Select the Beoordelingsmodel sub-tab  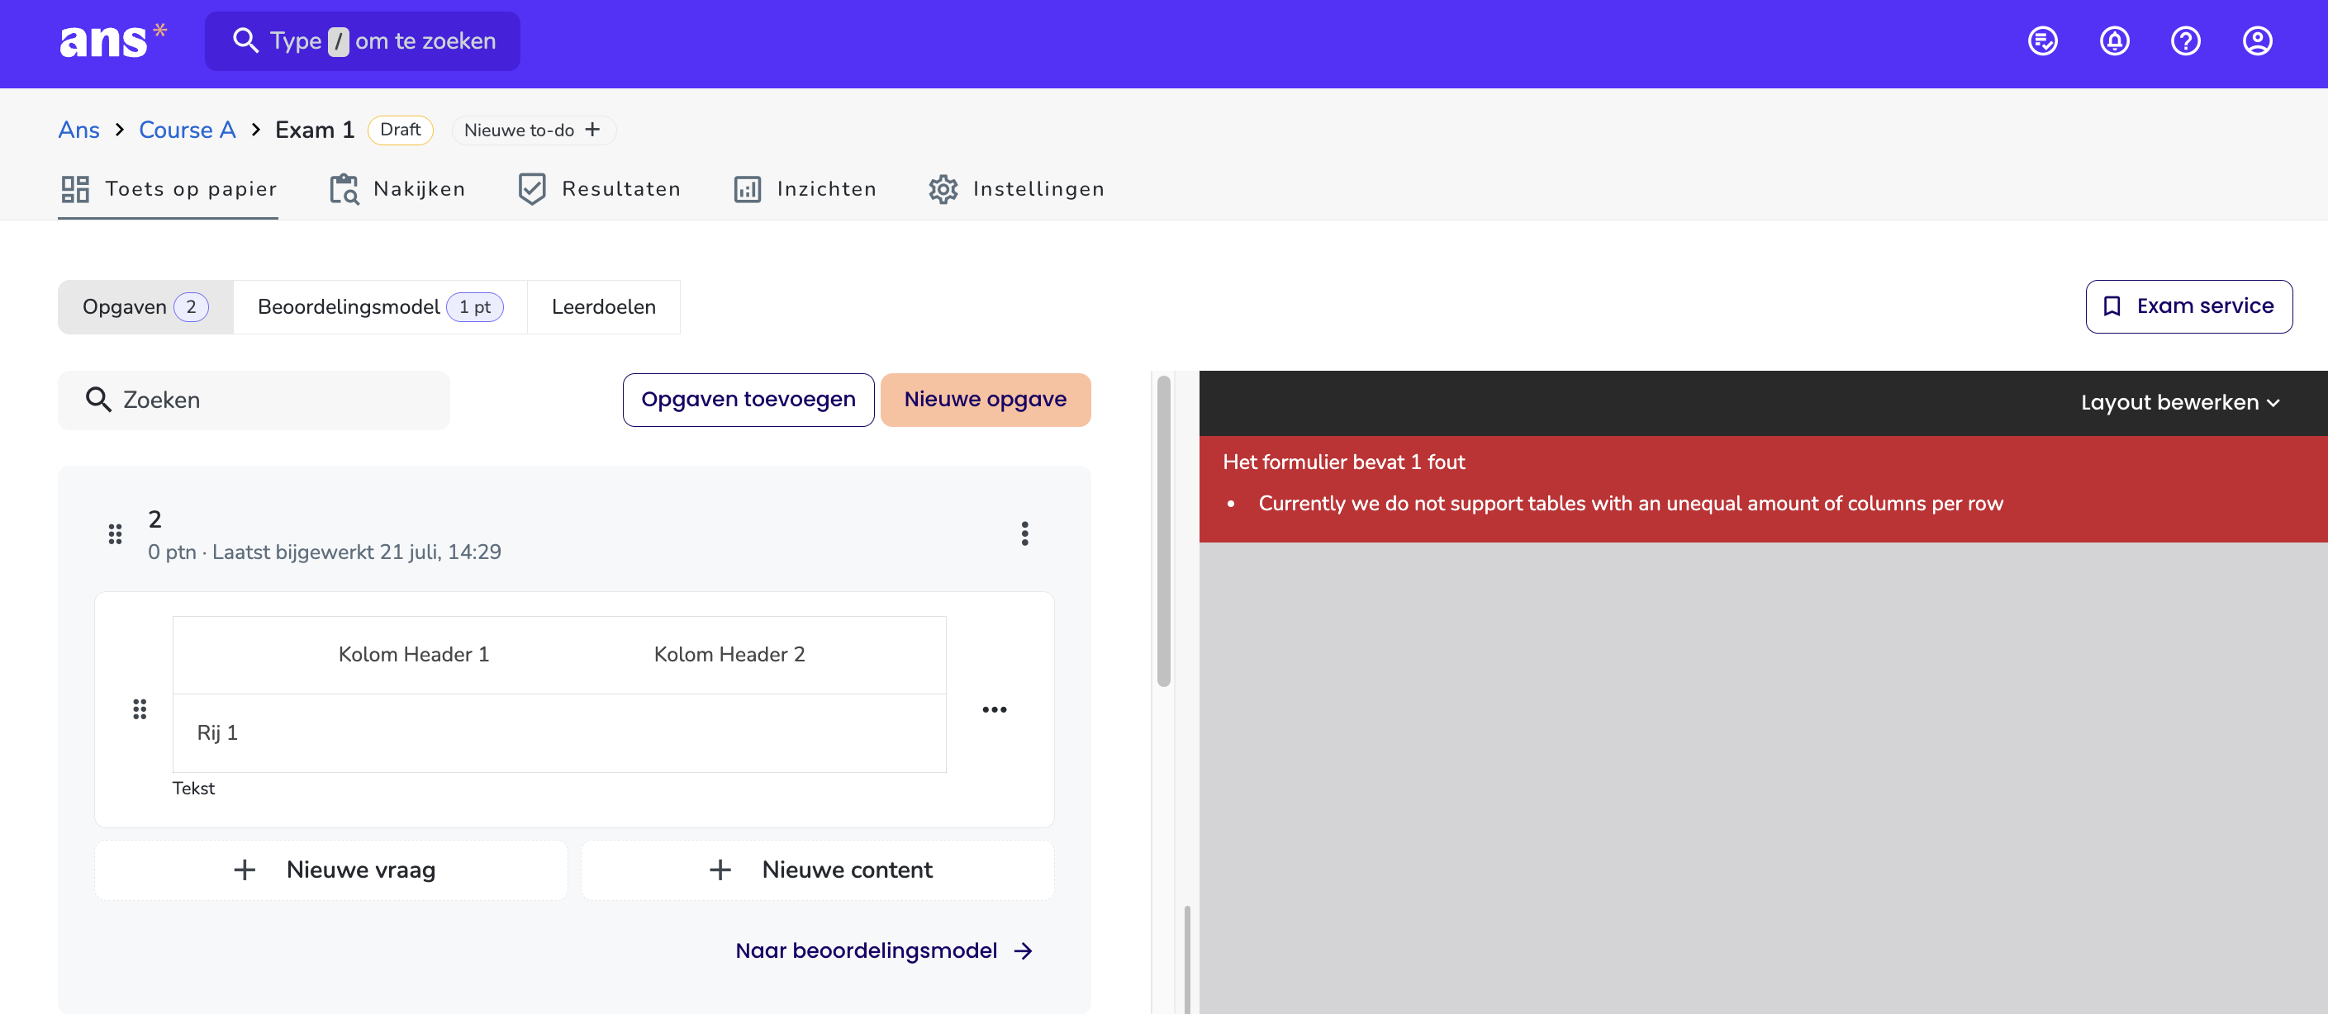coord(381,307)
